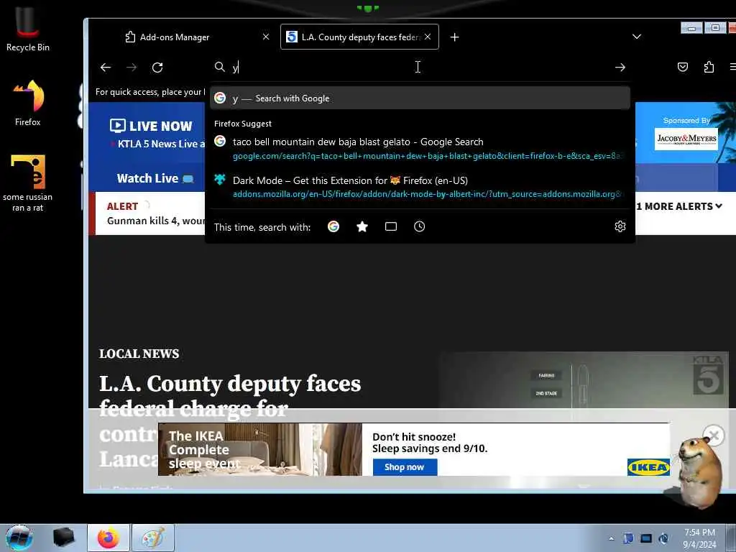Expand the List all tabs chevron
Screen dimensions: 736x552
(x=637, y=37)
